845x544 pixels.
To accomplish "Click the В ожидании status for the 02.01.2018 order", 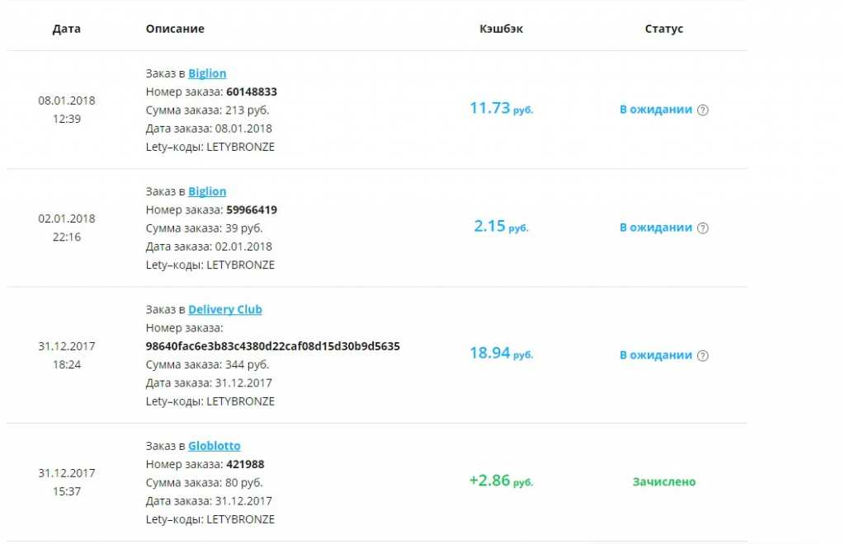I will [x=656, y=227].
